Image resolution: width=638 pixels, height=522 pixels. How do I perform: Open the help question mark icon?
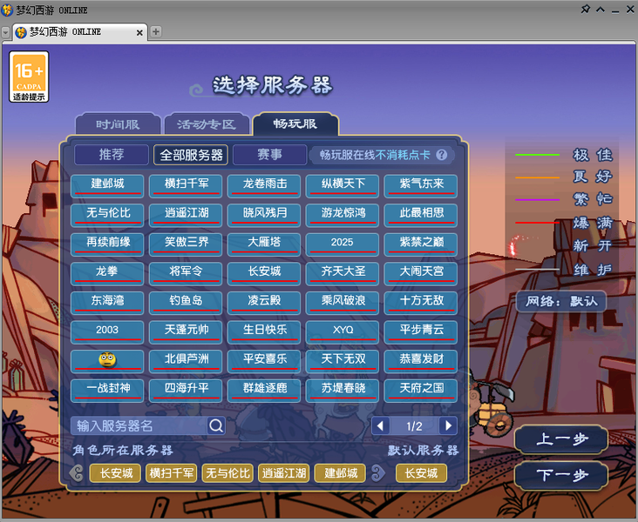point(442,155)
